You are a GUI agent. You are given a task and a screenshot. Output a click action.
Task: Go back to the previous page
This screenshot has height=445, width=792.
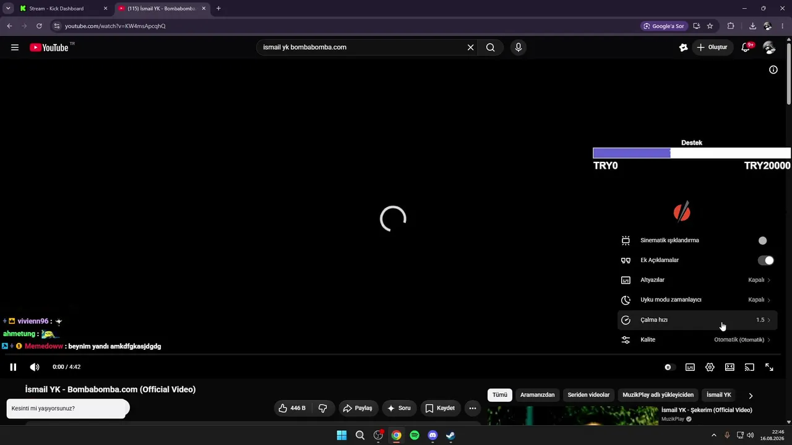coord(9,26)
